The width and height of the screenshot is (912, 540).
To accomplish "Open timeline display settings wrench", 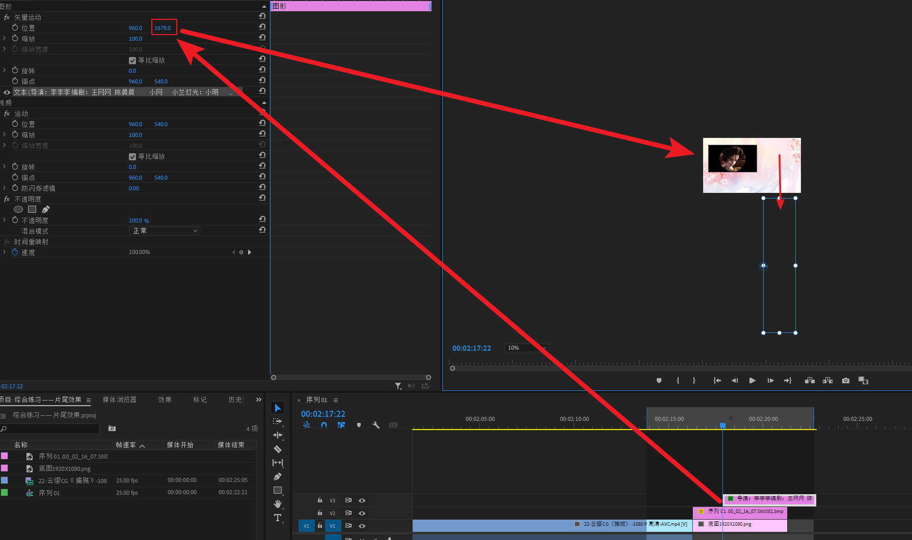I will coord(376,425).
